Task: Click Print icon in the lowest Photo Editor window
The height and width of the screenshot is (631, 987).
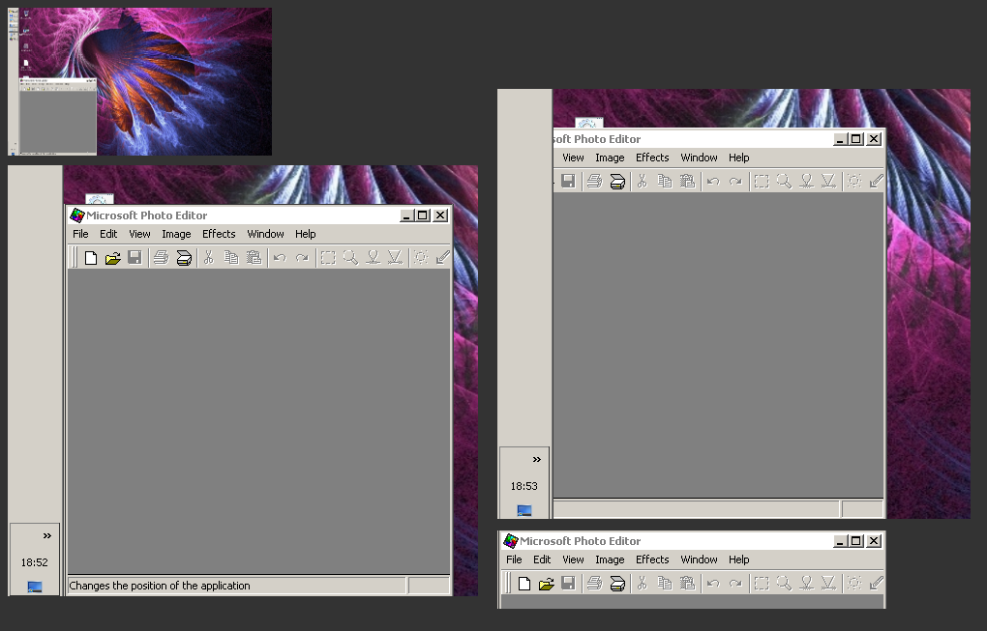Action: [595, 584]
